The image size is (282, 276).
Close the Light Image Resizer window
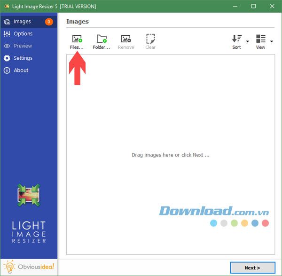point(272,6)
